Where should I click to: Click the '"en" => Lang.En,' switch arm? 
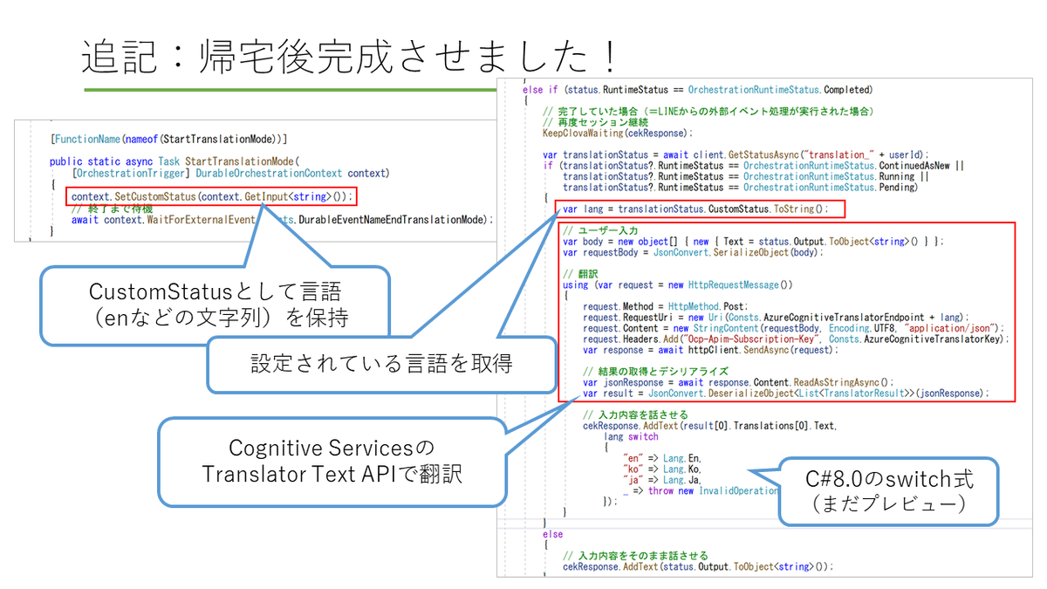pyautogui.click(x=662, y=458)
